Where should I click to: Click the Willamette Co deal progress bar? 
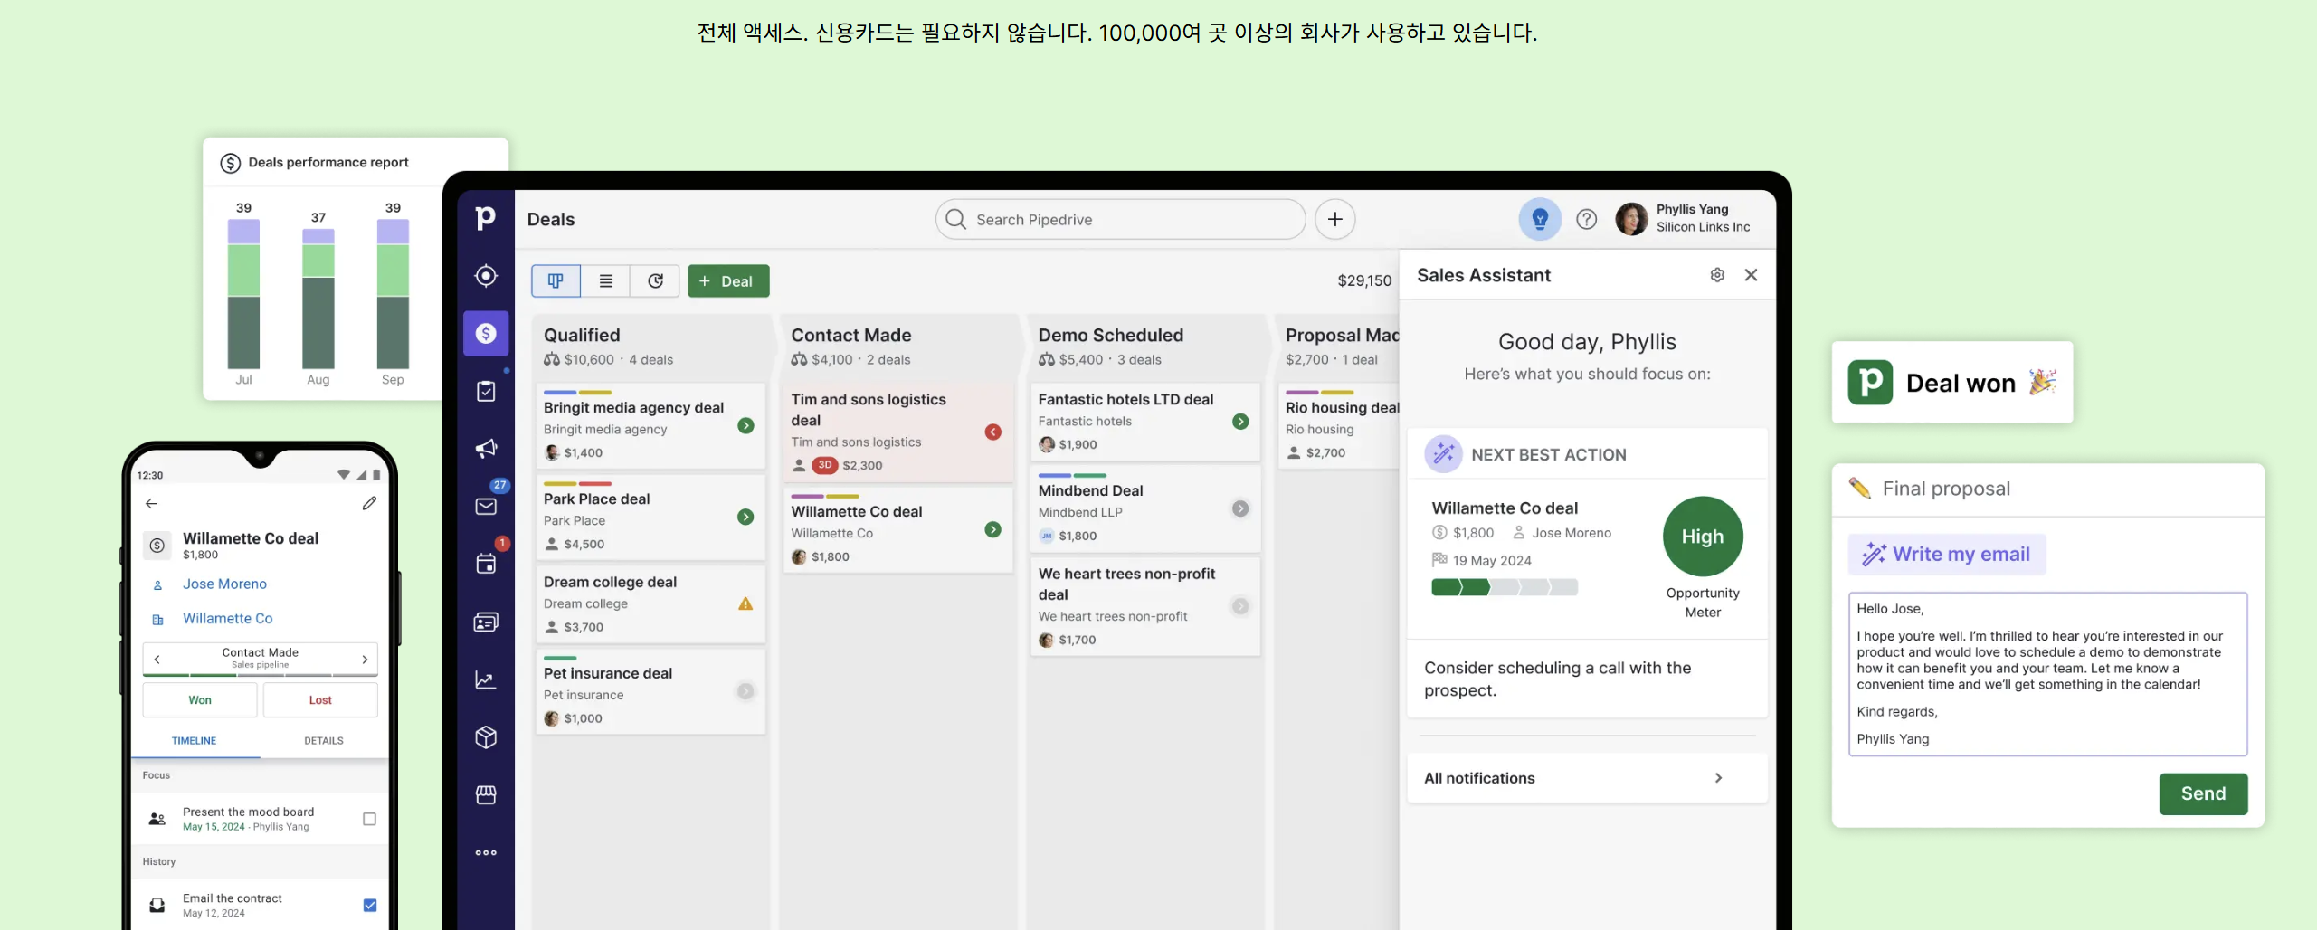coord(1504,587)
